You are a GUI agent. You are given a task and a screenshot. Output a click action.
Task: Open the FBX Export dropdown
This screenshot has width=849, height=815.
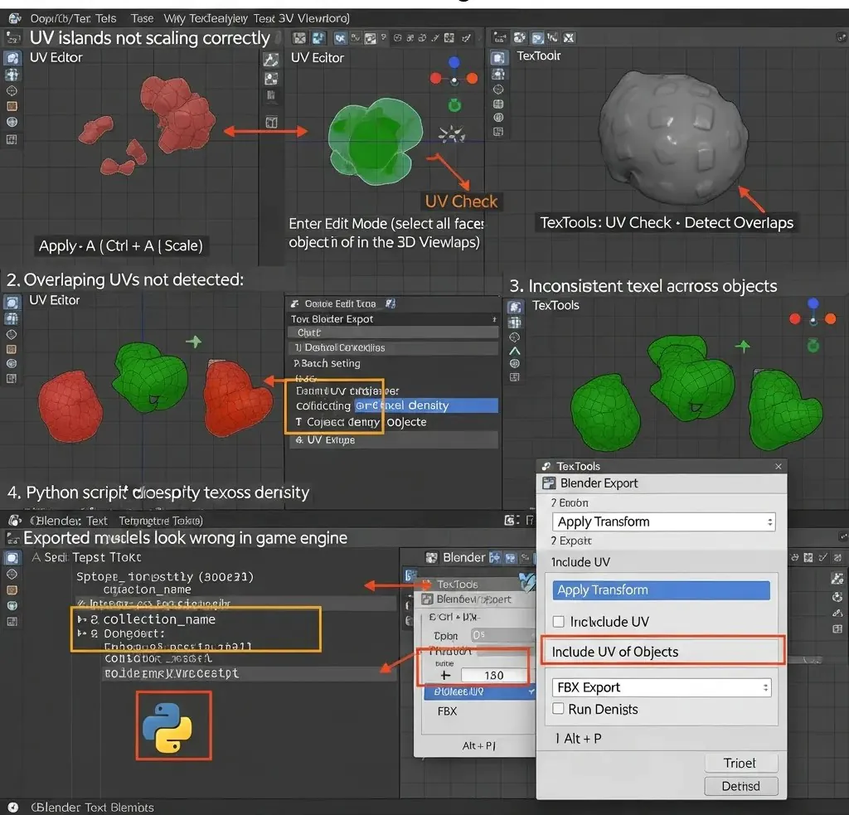(662, 687)
